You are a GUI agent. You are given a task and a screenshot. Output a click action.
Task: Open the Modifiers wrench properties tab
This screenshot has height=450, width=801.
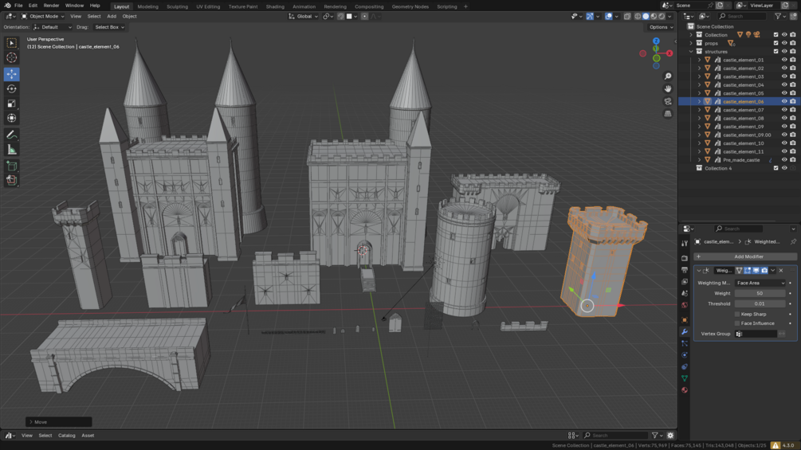tap(685, 331)
